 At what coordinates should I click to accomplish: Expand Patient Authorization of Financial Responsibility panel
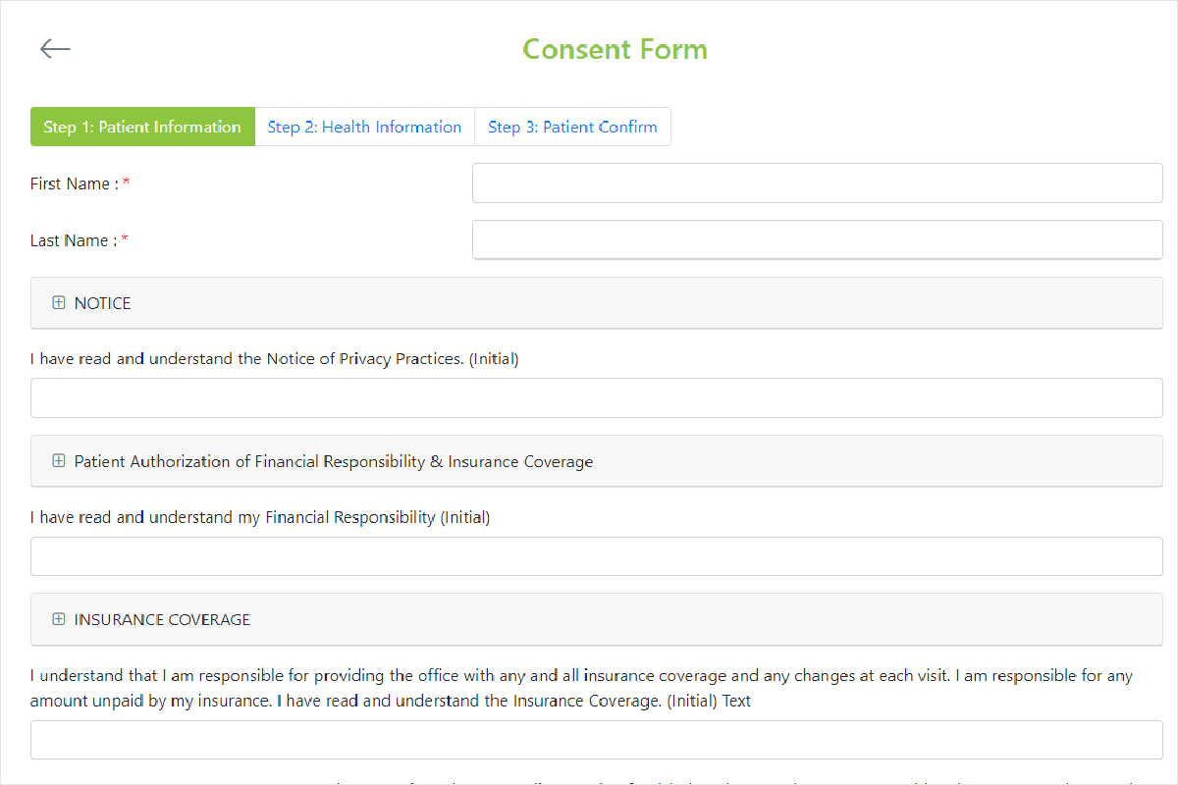pos(597,461)
